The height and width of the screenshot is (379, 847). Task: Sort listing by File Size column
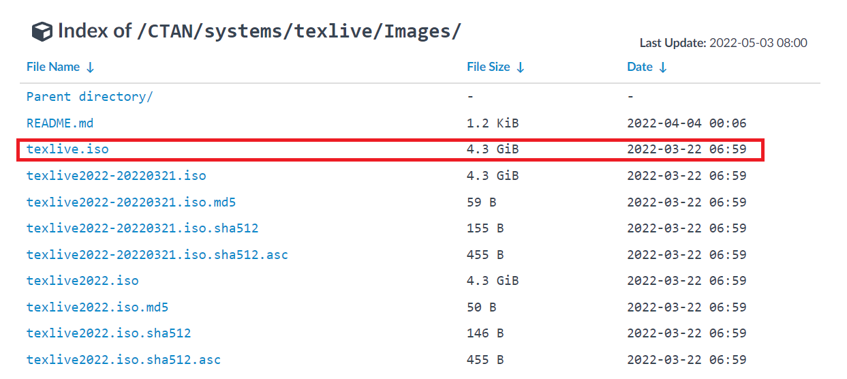(488, 67)
